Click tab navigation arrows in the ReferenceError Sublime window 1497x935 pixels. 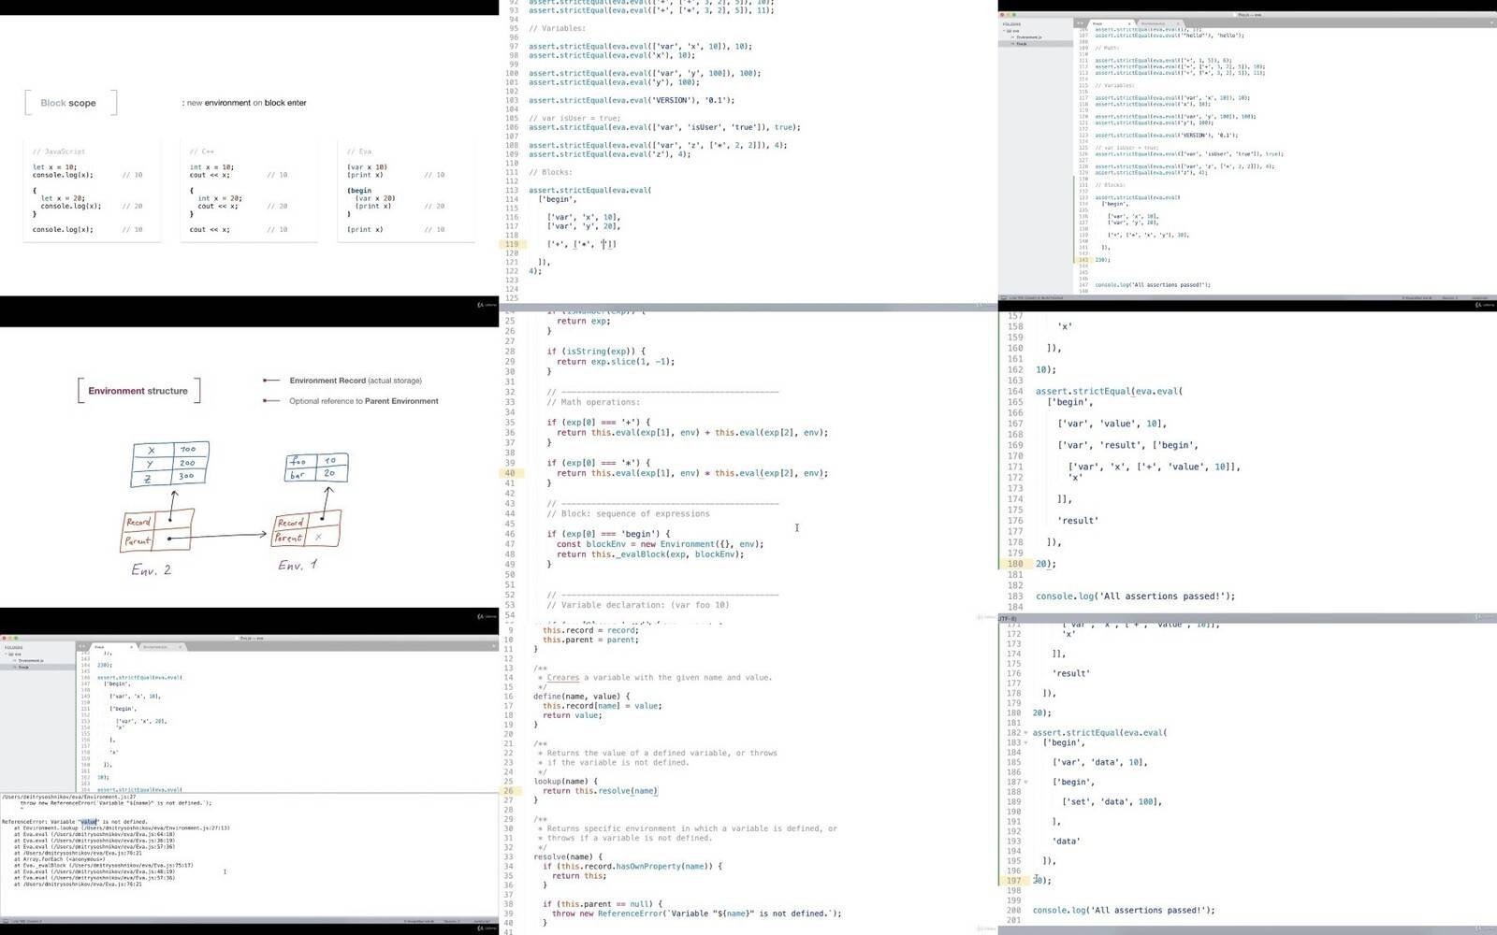pyautogui.click(x=82, y=646)
